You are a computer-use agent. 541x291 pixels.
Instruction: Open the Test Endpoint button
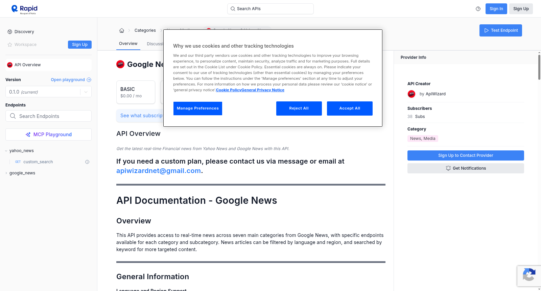[501, 30]
